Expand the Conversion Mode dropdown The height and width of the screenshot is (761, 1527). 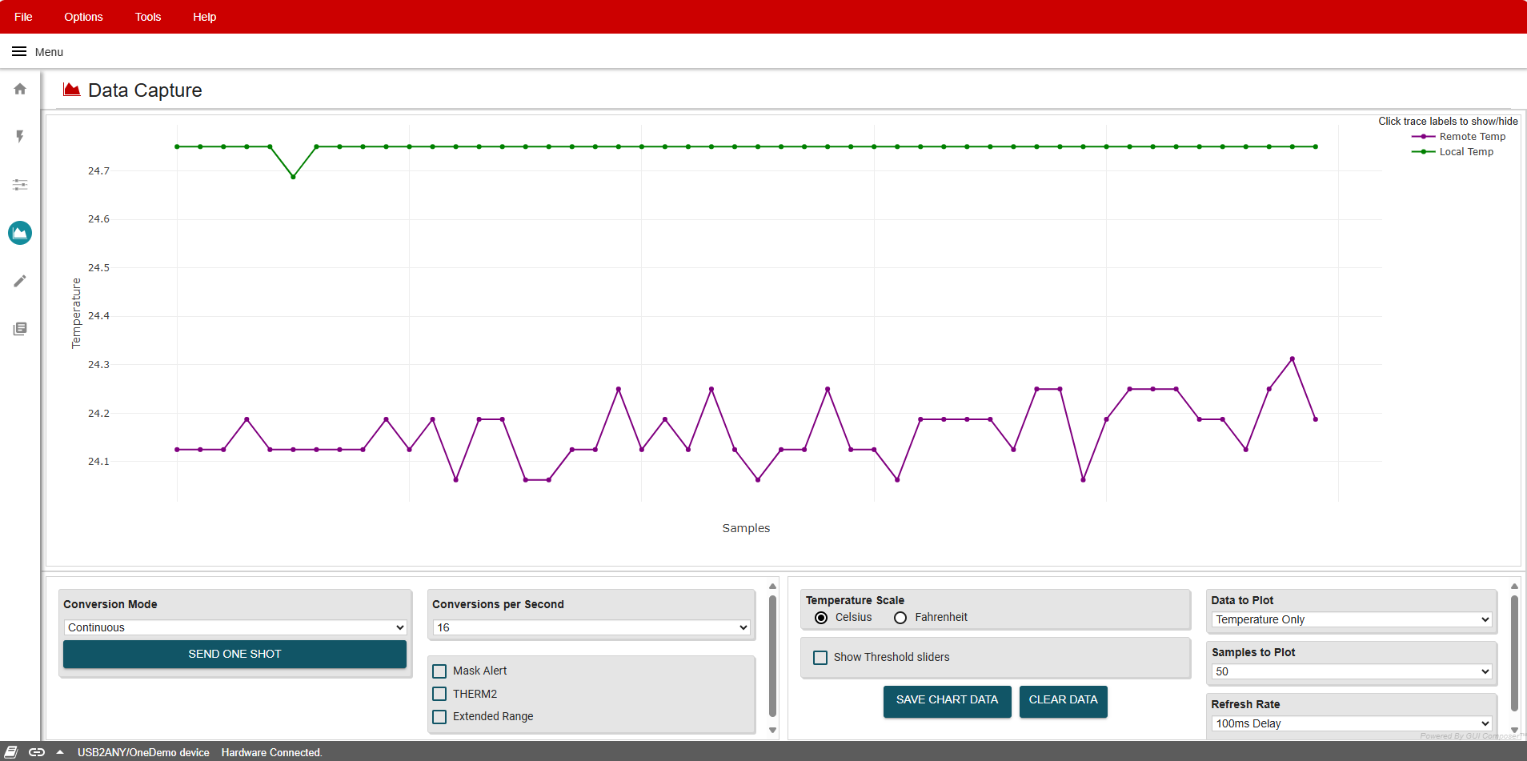(234, 627)
